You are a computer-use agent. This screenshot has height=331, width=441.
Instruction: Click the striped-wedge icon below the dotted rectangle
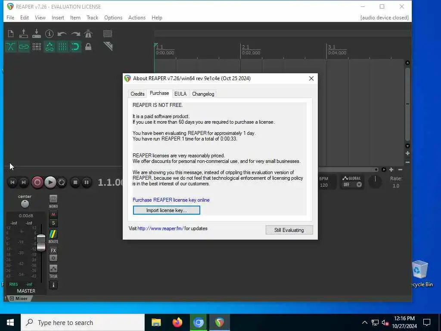108,46
